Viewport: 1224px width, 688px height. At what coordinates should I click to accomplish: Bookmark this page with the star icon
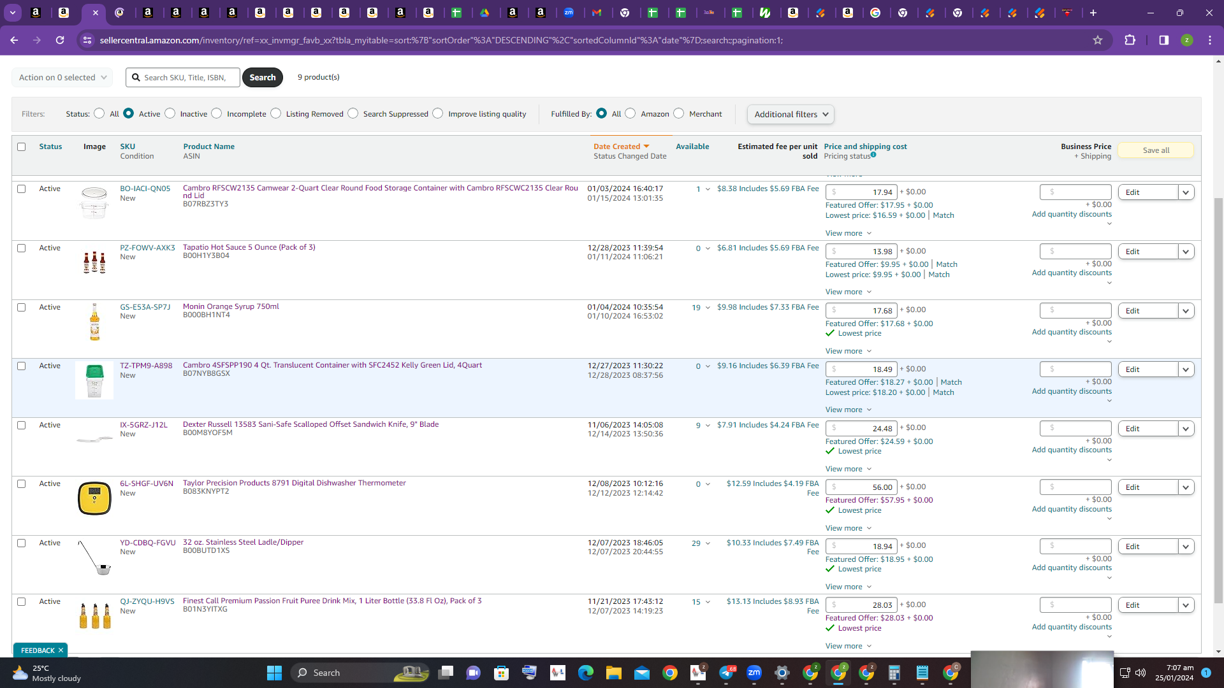1098,40
